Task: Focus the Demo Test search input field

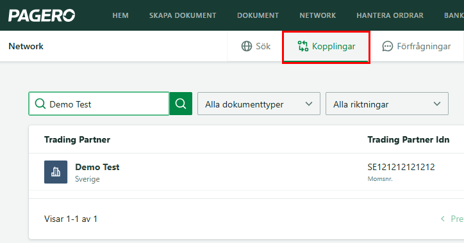Action: pyautogui.click(x=99, y=104)
